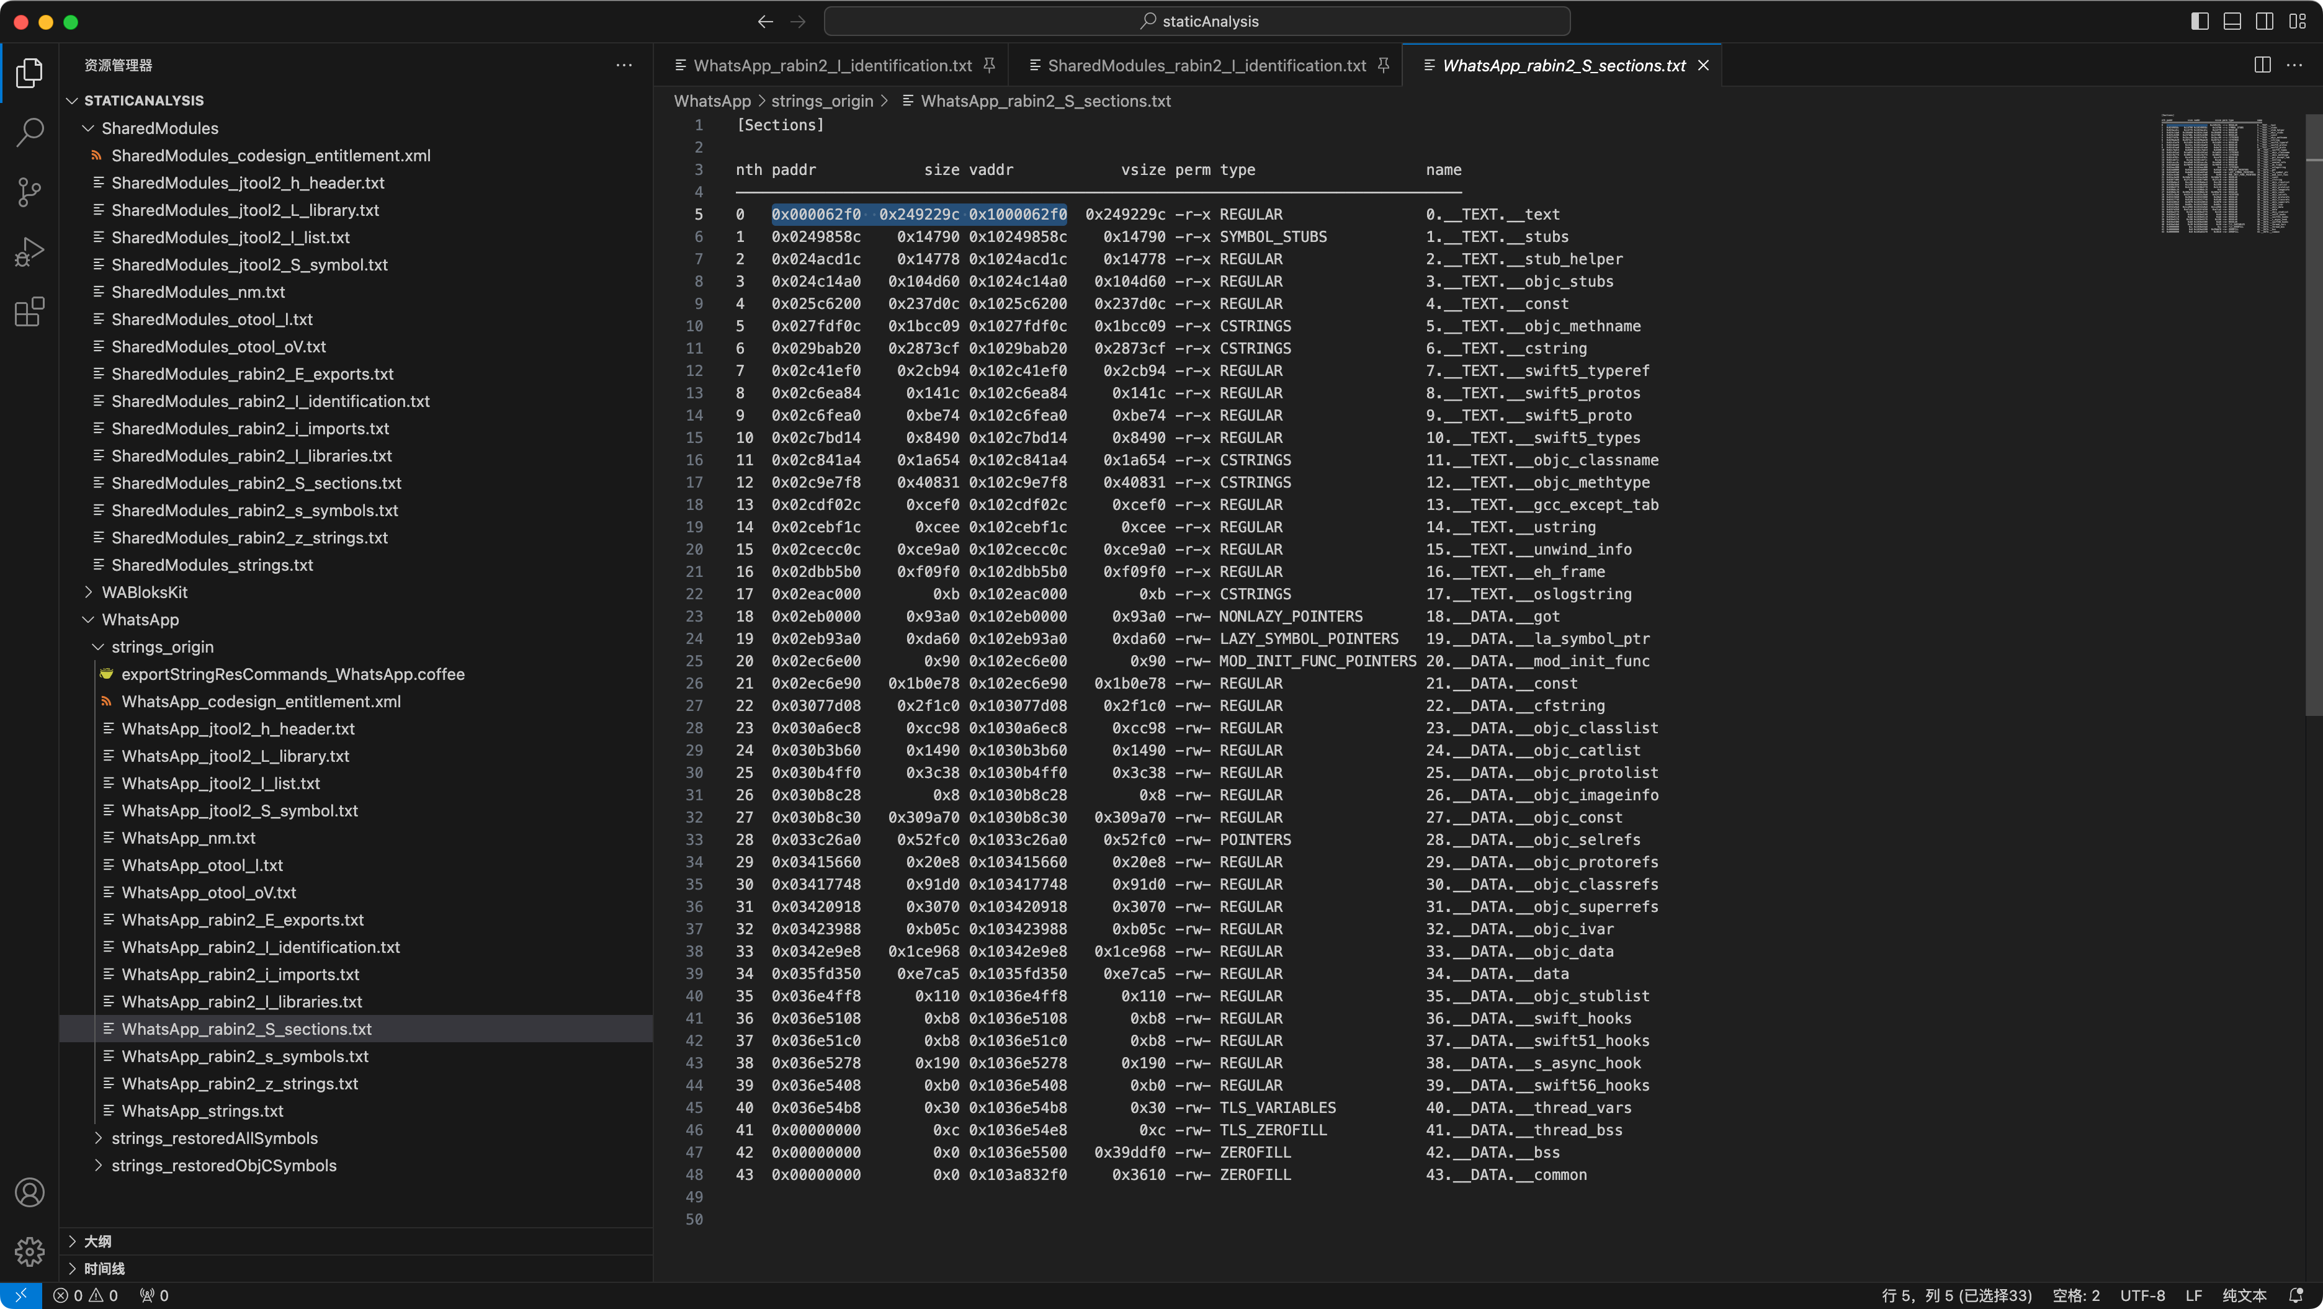This screenshot has height=1309, width=2323.
Task: Click the 43.__DATA.__common section name
Action: coord(1506,1174)
